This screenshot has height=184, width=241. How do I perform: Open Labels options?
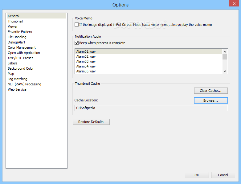tap(36, 63)
